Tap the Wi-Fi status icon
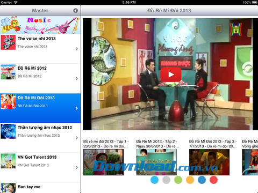The height and width of the screenshot is (193, 258). 16,2
